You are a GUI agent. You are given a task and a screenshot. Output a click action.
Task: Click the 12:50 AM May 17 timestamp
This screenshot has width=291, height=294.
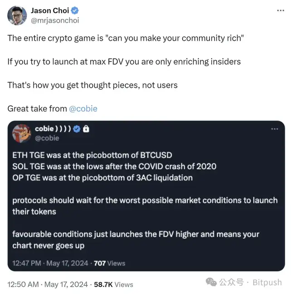click(x=48, y=285)
